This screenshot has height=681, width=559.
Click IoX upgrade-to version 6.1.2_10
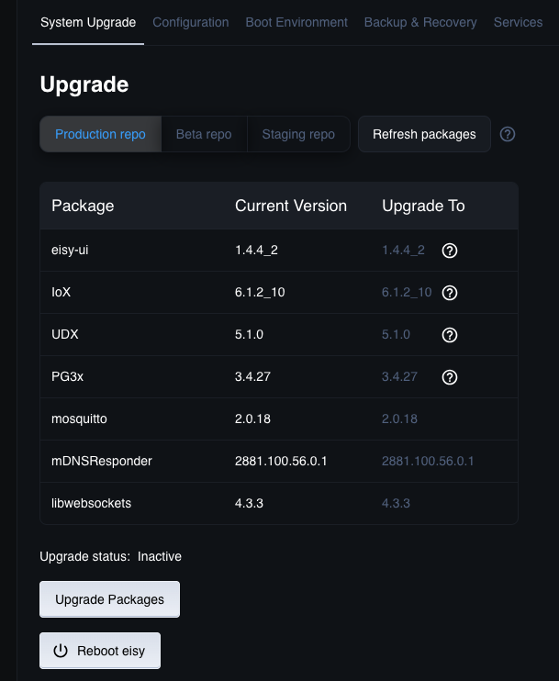[x=407, y=292]
